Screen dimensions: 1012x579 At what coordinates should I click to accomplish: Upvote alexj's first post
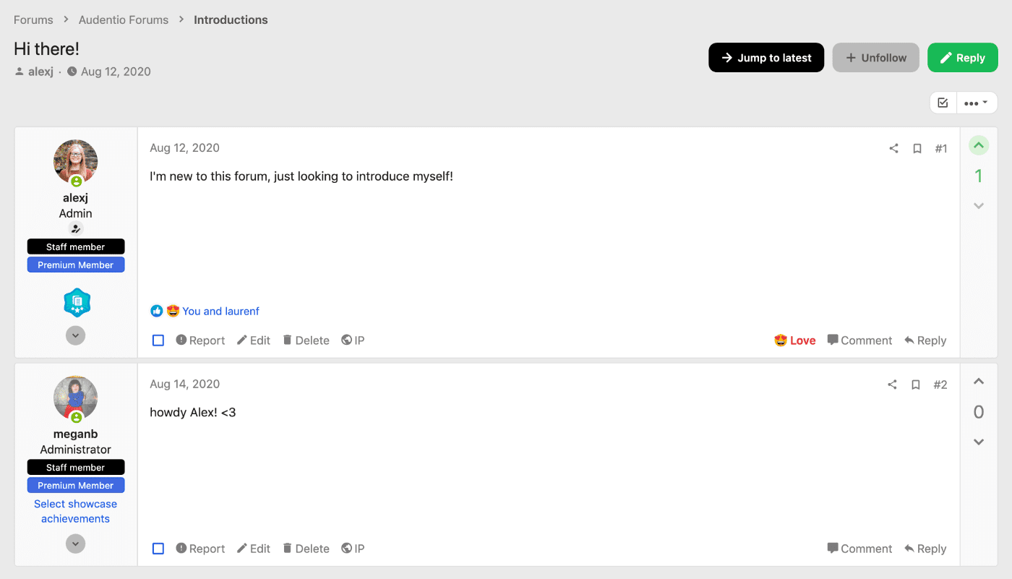978,145
